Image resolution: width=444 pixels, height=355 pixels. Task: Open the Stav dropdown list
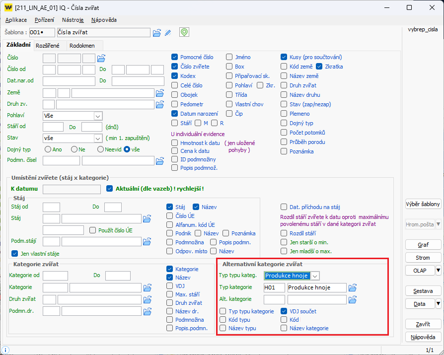point(97,138)
